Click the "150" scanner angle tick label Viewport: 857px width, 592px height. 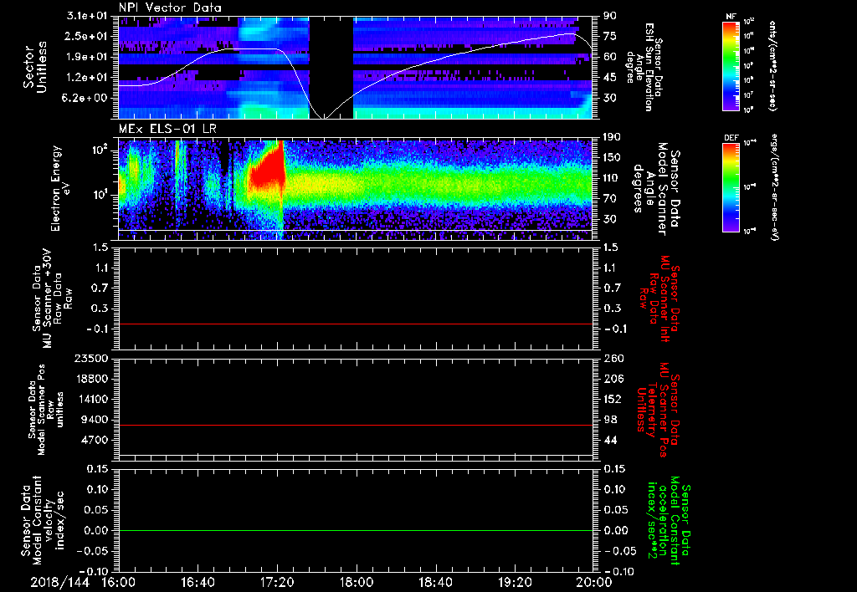(612, 158)
